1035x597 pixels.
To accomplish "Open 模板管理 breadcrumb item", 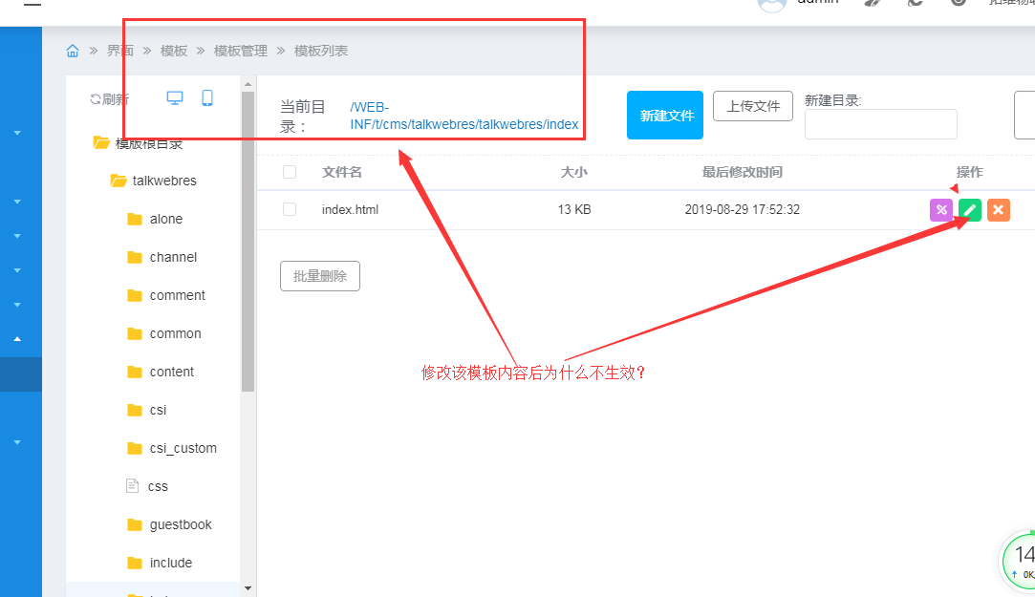I will coord(240,51).
